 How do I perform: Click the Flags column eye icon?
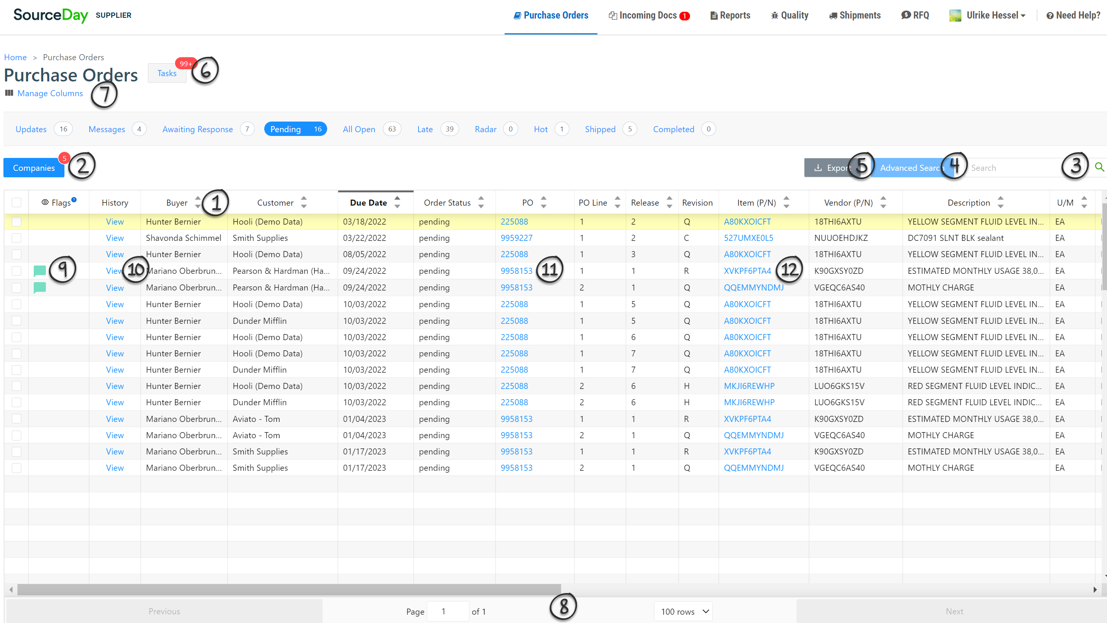coord(45,202)
